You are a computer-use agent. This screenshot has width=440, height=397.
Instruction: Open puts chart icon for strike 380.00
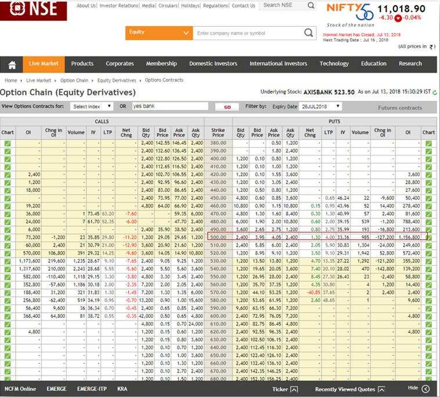[x=428, y=144]
